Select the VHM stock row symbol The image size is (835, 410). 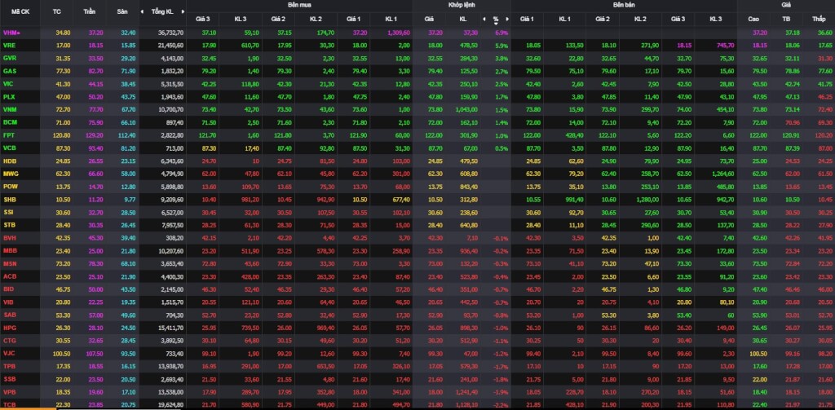(x=10, y=33)
